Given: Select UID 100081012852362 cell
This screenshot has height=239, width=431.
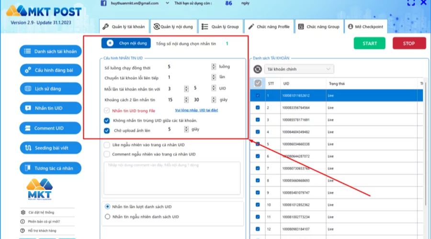Looking at the screenshot, I should [x=303, y=205].
